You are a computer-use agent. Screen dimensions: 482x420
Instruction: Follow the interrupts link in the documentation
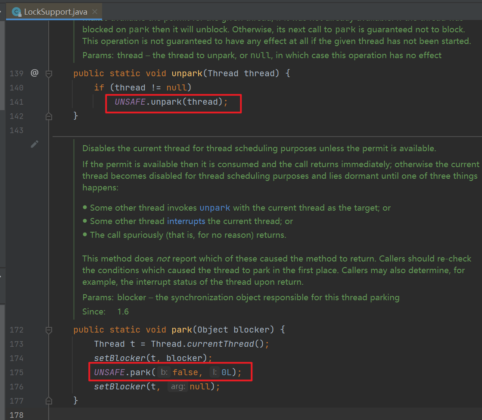pyautogui.click(x=186, y=221)
